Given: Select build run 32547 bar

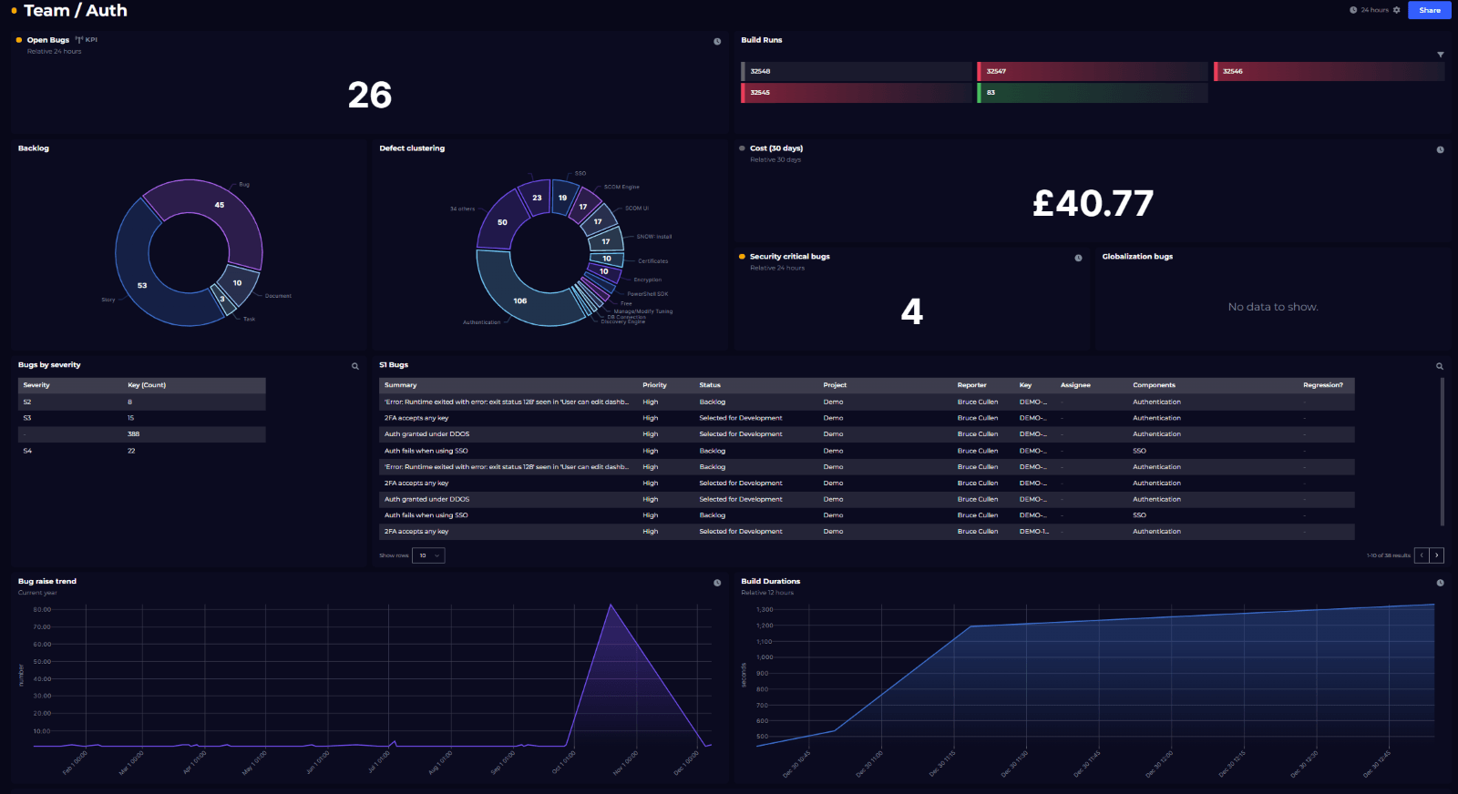Looking at the screenshot, I should [1092, 71].
